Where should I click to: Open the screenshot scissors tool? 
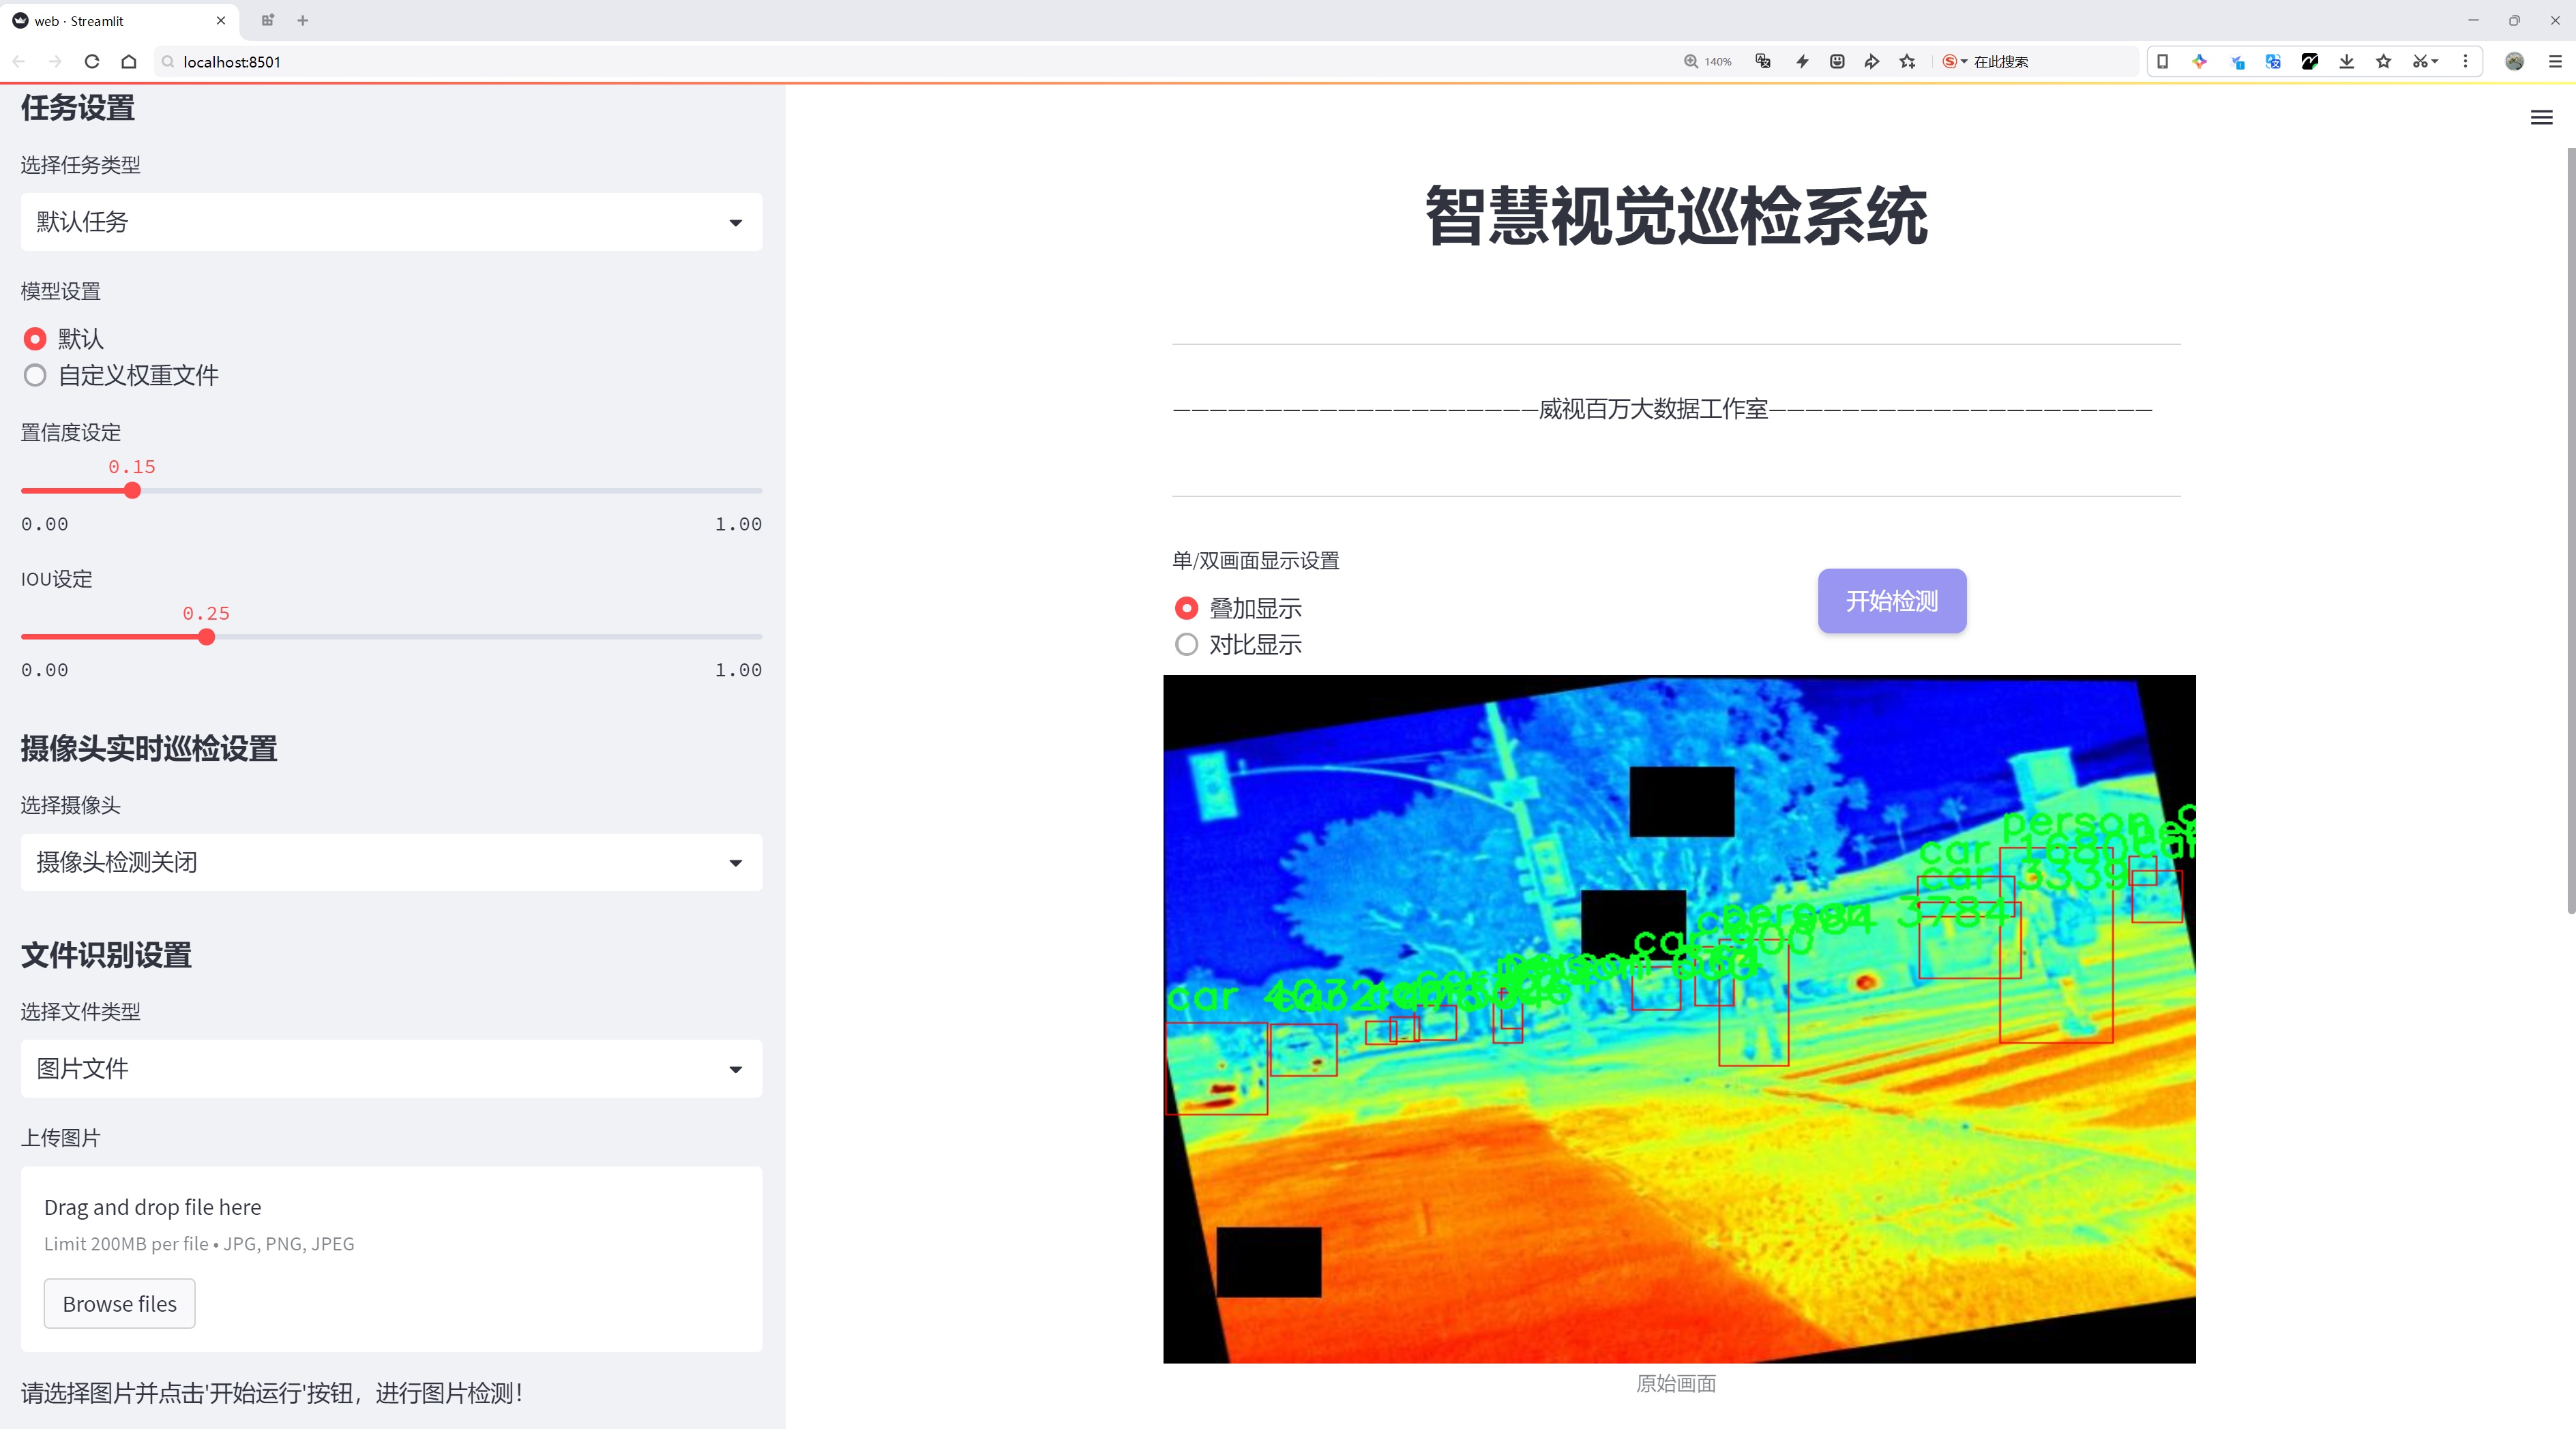(2419, 62)
